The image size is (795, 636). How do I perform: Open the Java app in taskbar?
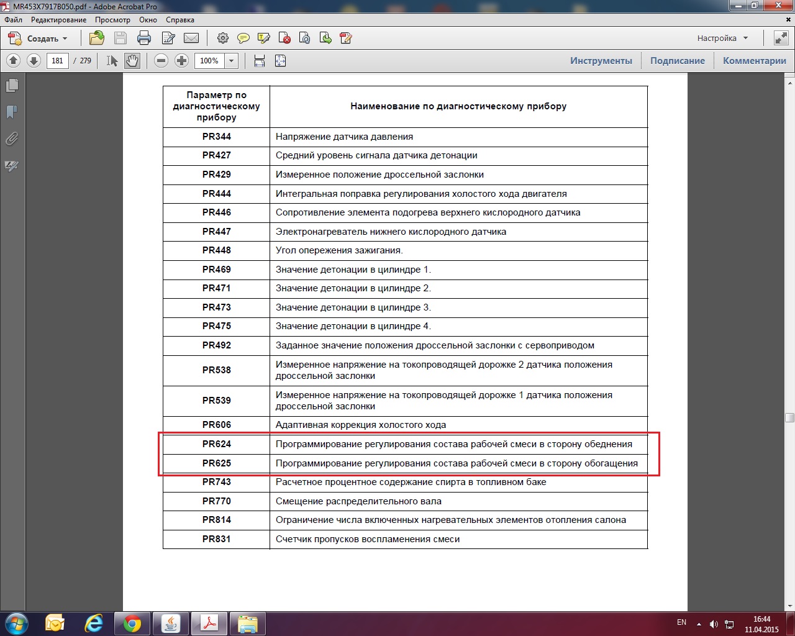[171, 623]
